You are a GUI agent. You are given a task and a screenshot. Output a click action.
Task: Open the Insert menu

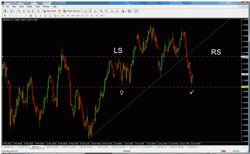21,6
